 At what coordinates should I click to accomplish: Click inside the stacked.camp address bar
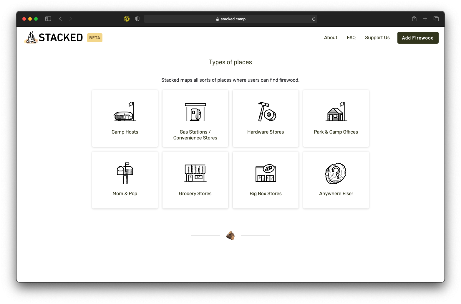pos(231,19)
